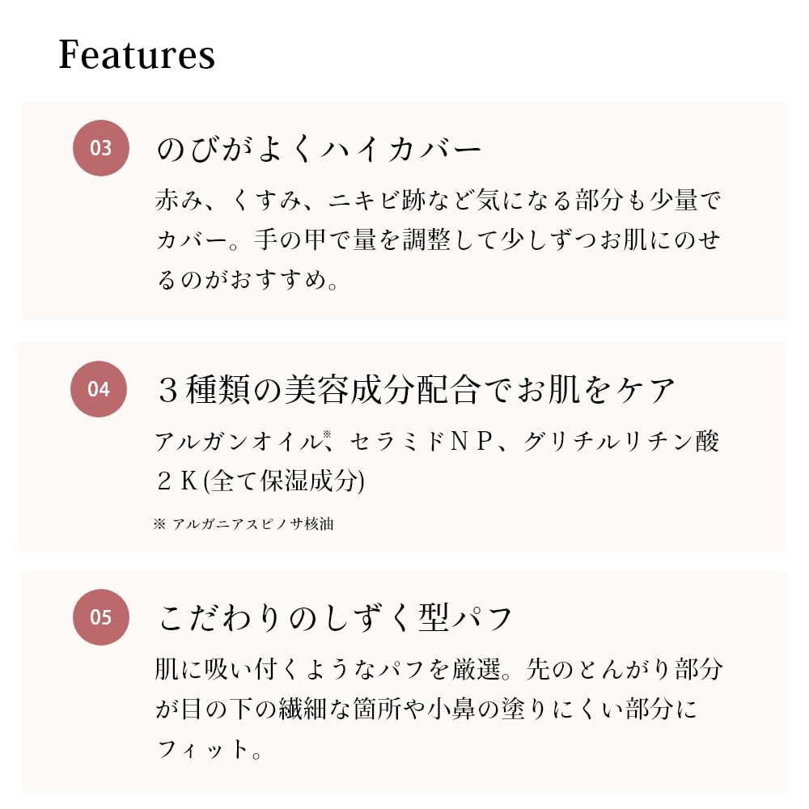This screenshot has height=809, width=809.
Task: Click the (全て保湿成分) note
Action: [284, 481]
